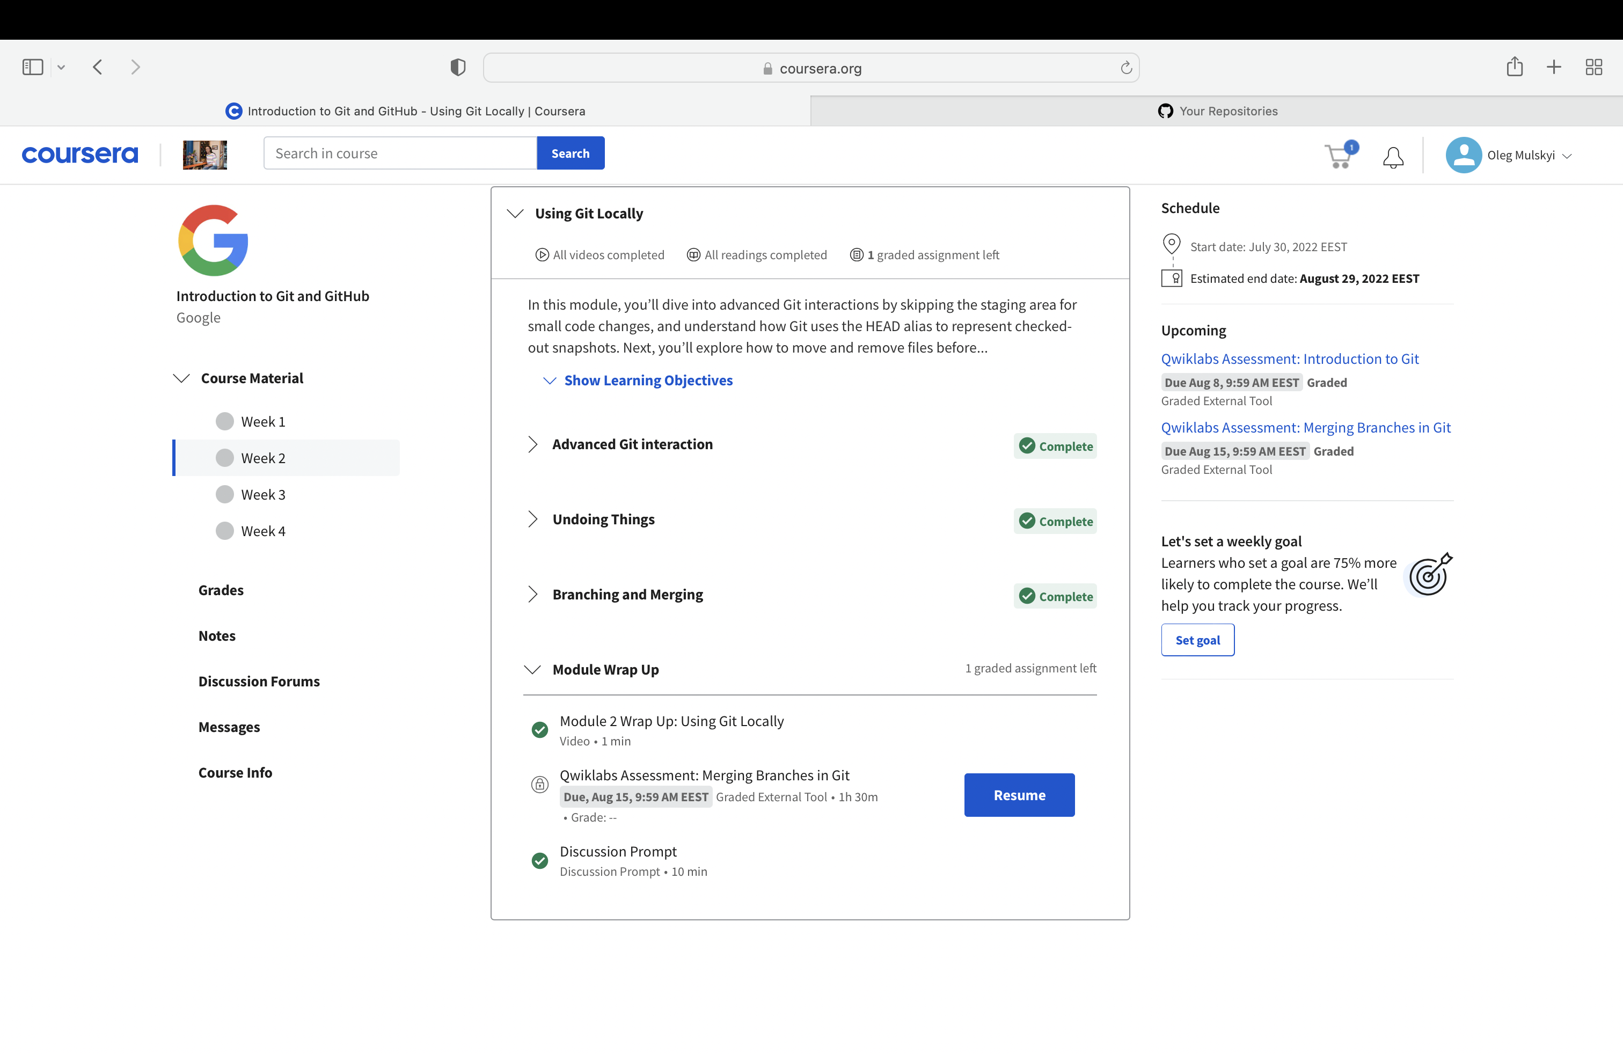Click the green check beside Discussion Prompt
Image resolution: width=1623 pixels, height=1054 pixels.
pyautogui.click(x=539, y=861)
